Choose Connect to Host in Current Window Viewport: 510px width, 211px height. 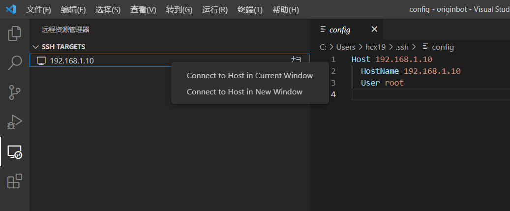coord(249,76)
